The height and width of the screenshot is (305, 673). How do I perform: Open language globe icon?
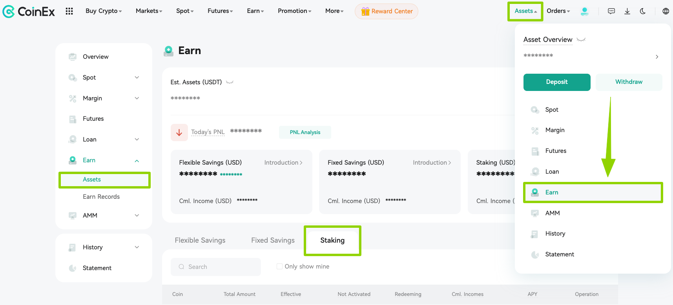click(x=666, y=11)
